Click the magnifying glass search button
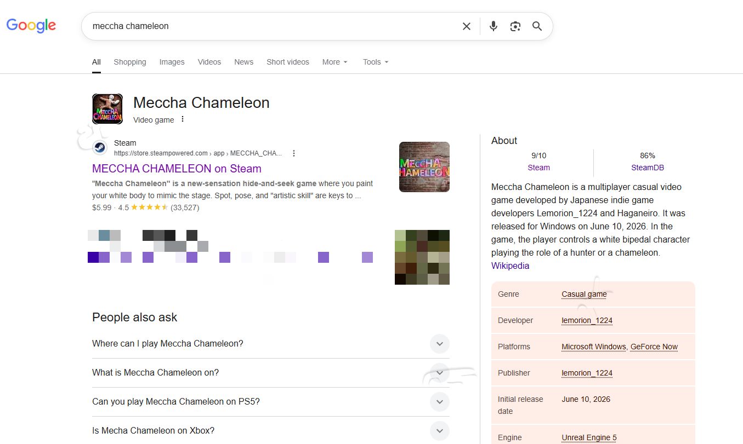This screenshot has width=743, height=444. [x=537, y=26]
